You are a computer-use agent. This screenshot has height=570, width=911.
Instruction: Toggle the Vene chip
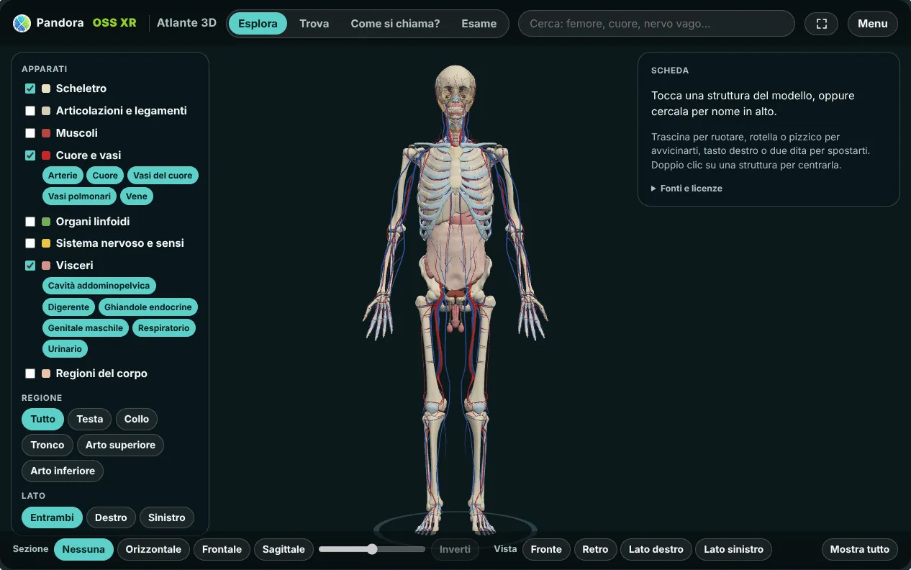click(137, 196)
